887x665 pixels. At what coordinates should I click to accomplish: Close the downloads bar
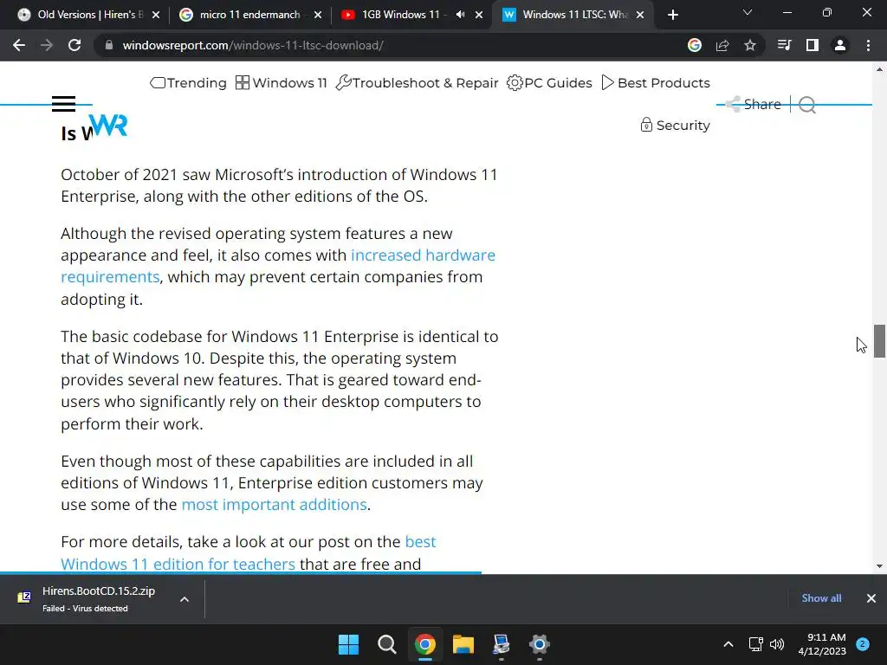(871, 597)
